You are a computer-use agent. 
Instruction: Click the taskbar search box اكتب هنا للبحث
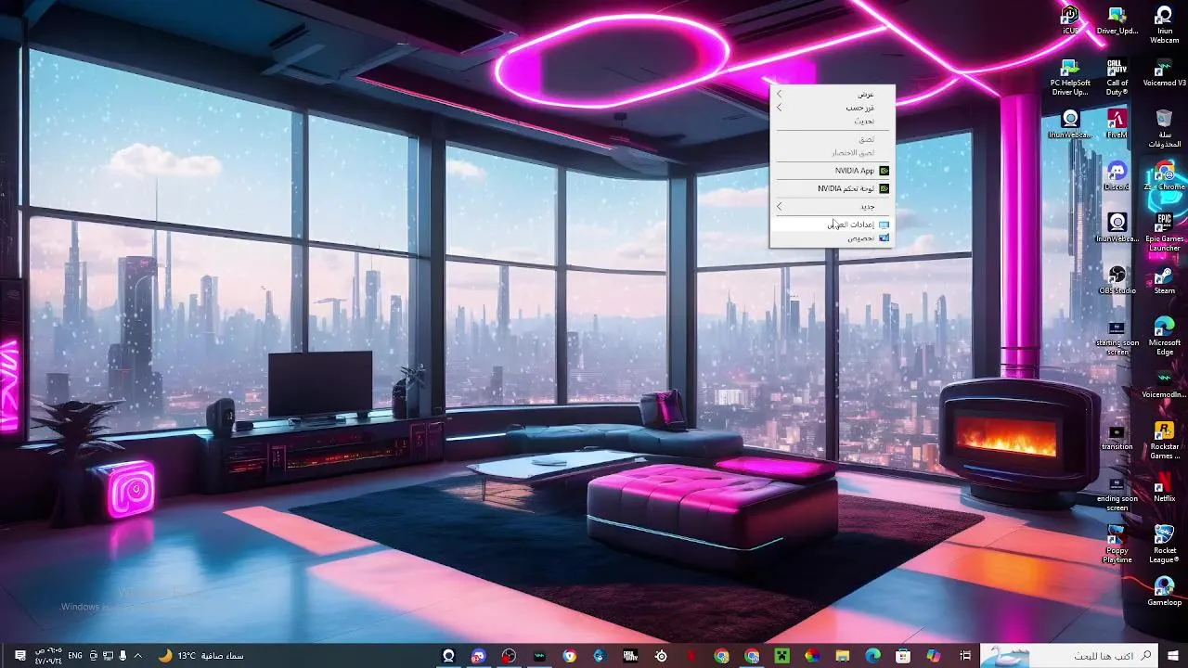coord(1069,656)
